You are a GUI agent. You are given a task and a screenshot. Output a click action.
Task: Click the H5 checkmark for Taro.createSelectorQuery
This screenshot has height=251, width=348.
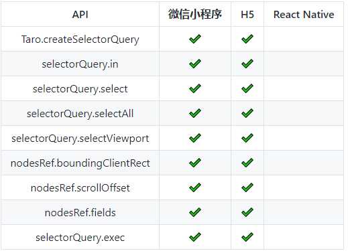point(247,39)
